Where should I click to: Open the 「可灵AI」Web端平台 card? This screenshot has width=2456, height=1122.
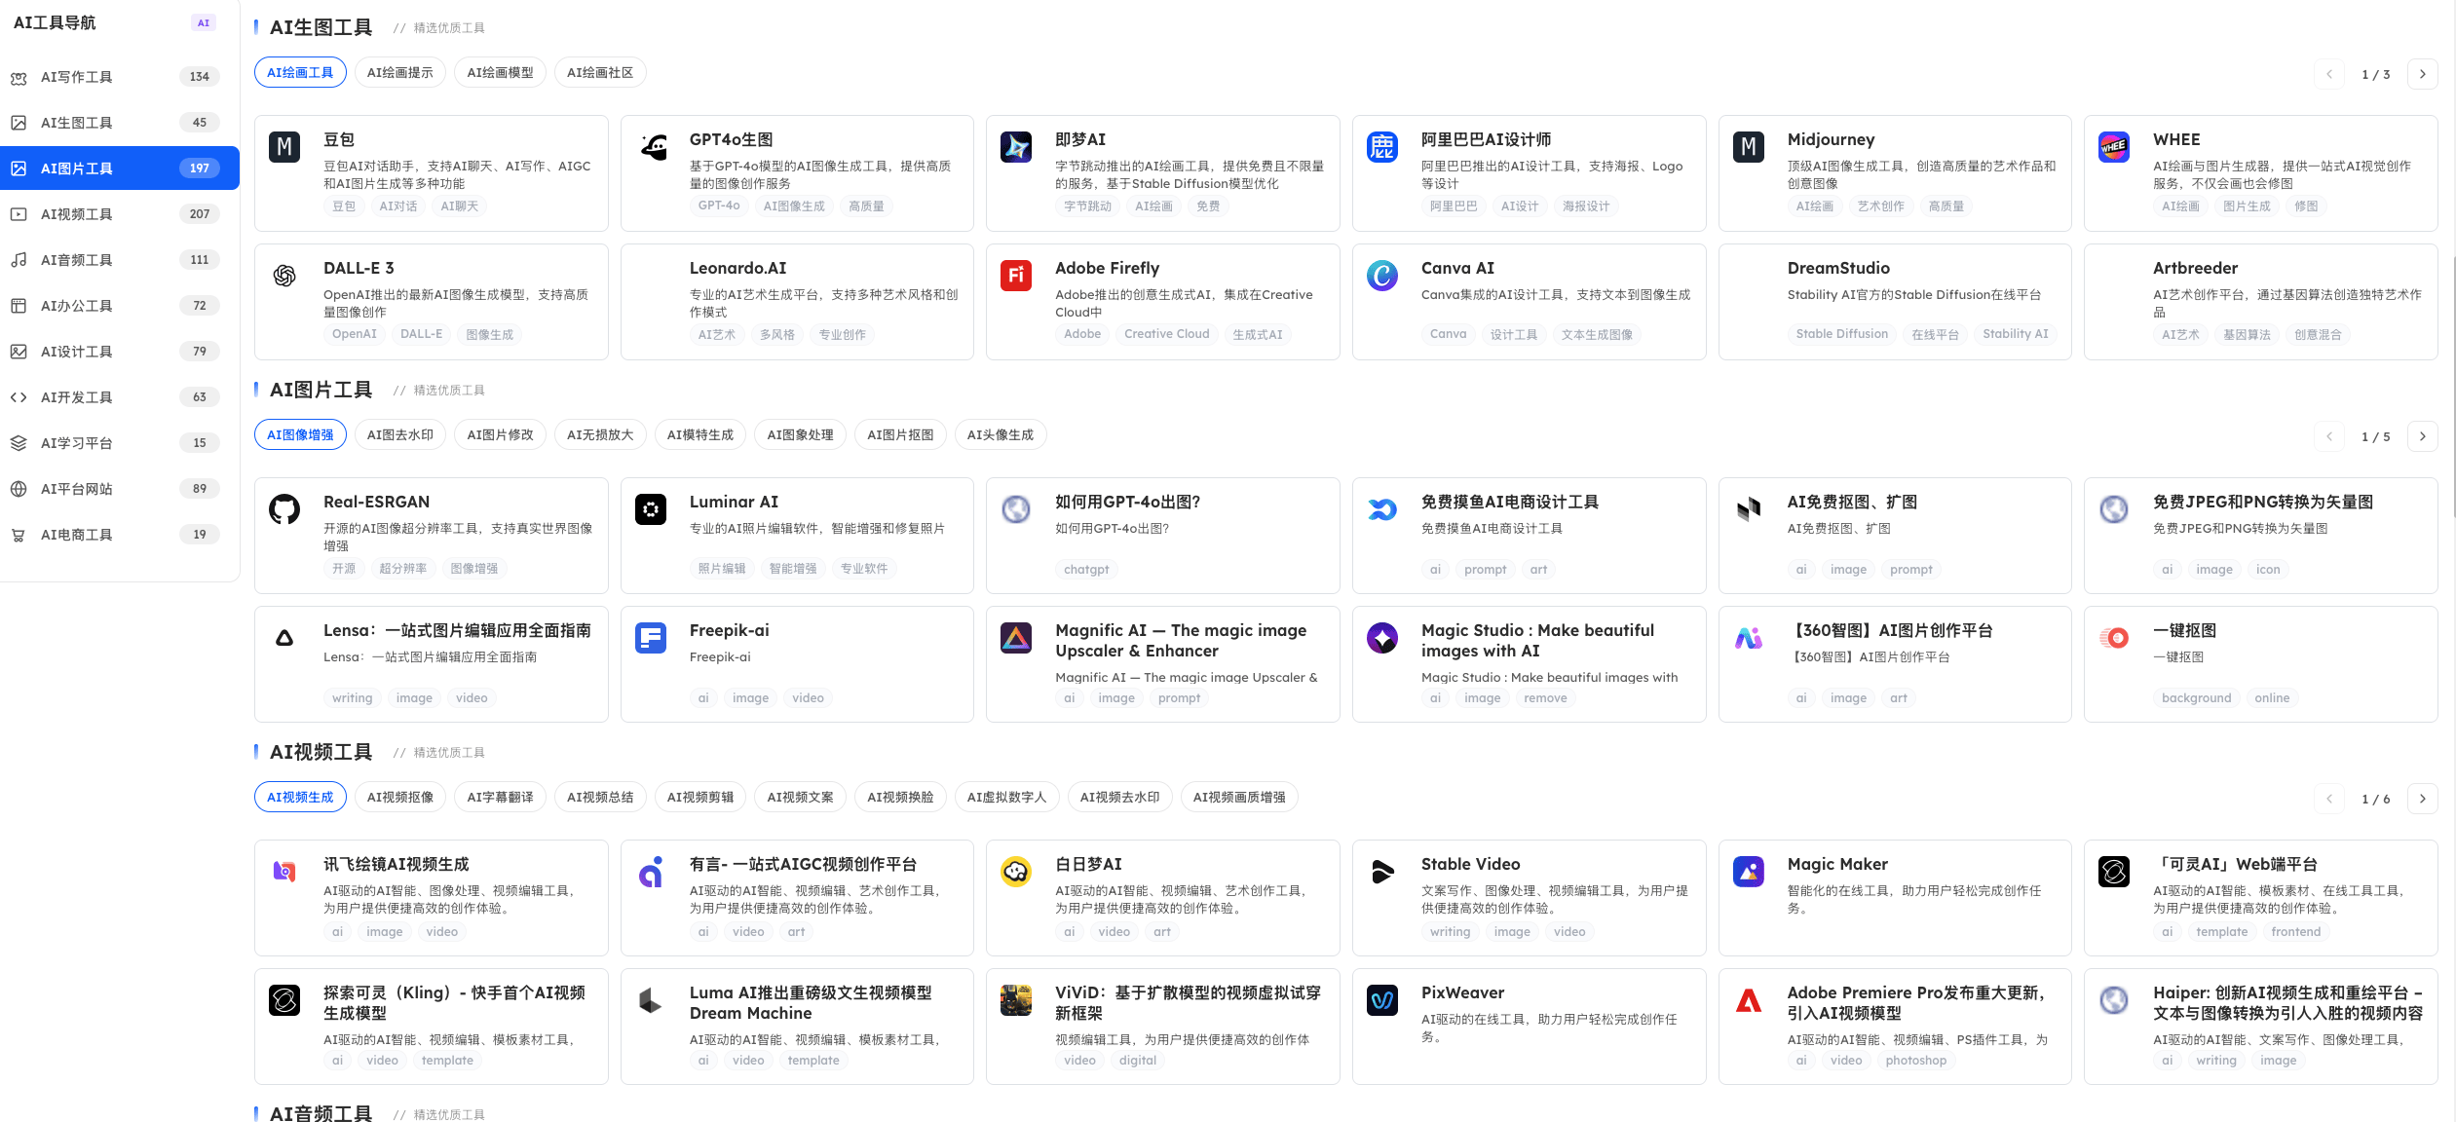pyautogui.click(x=2260, y=898)
